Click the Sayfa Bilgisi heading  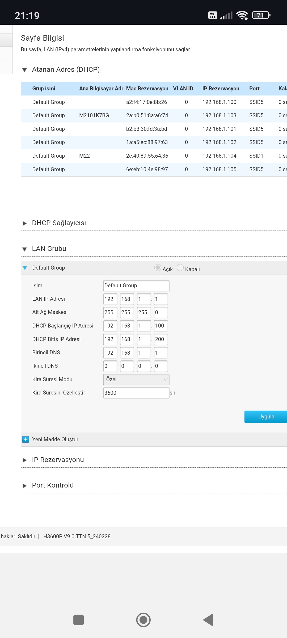(x=43, y=38)
